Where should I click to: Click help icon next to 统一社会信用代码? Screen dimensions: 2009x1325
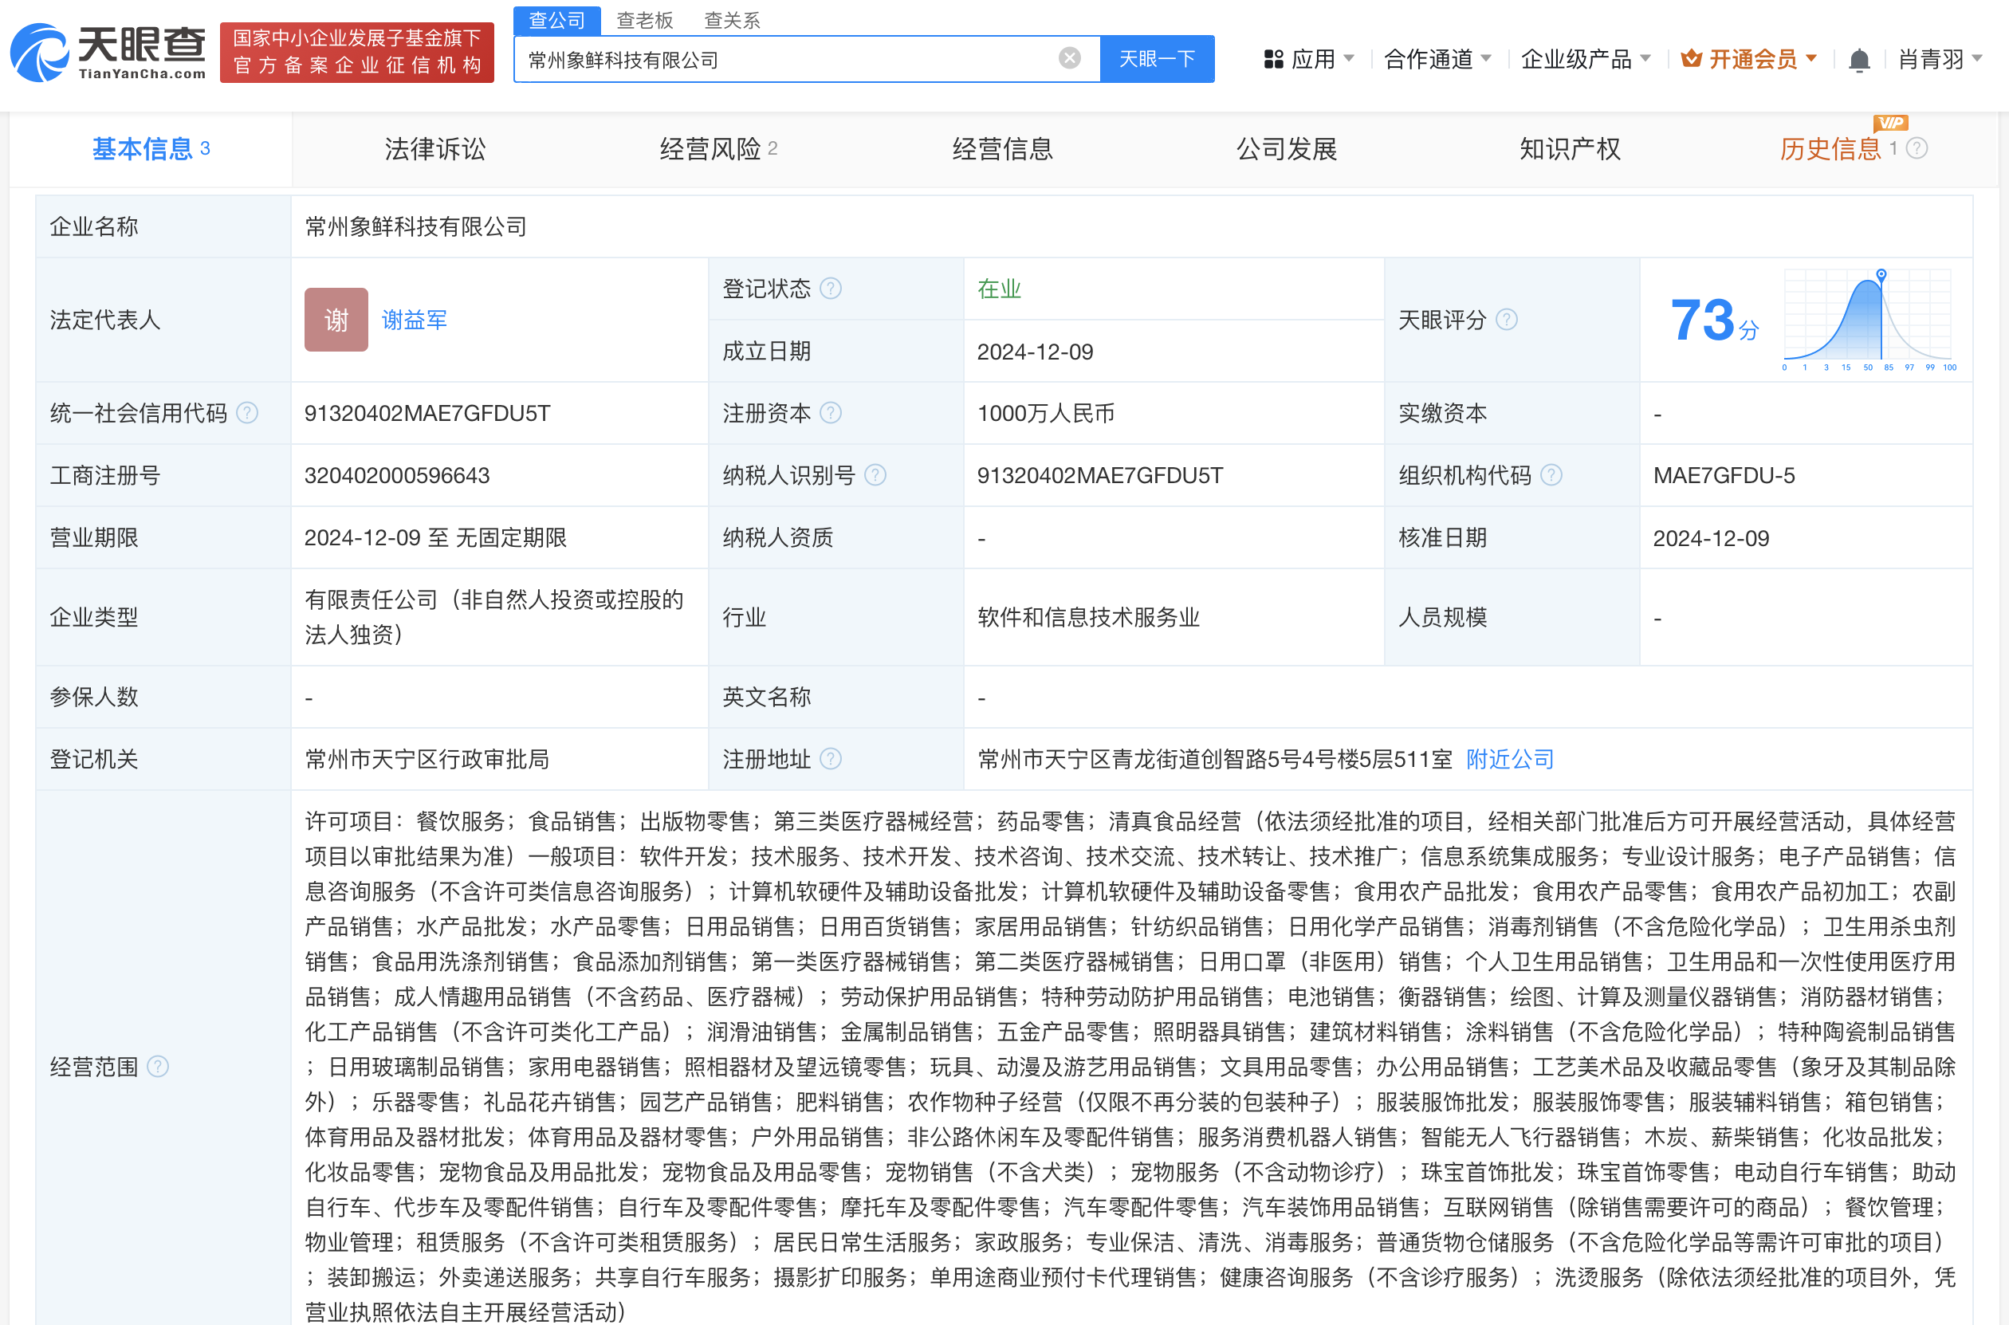point(246,413)
